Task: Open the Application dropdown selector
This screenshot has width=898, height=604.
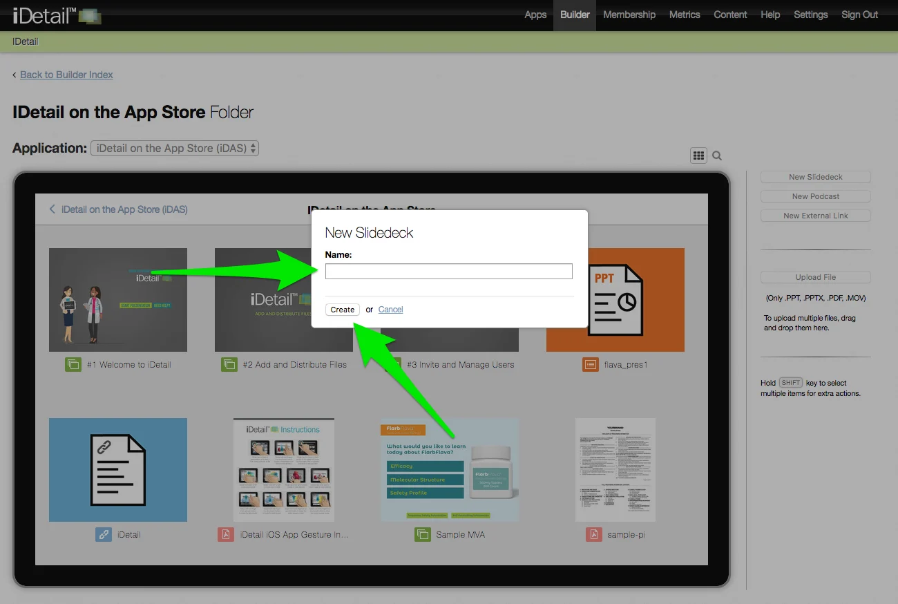Action: pyautogui.click(x=175, y=148)
